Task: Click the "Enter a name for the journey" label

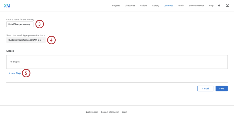Action: coord(20,20)
